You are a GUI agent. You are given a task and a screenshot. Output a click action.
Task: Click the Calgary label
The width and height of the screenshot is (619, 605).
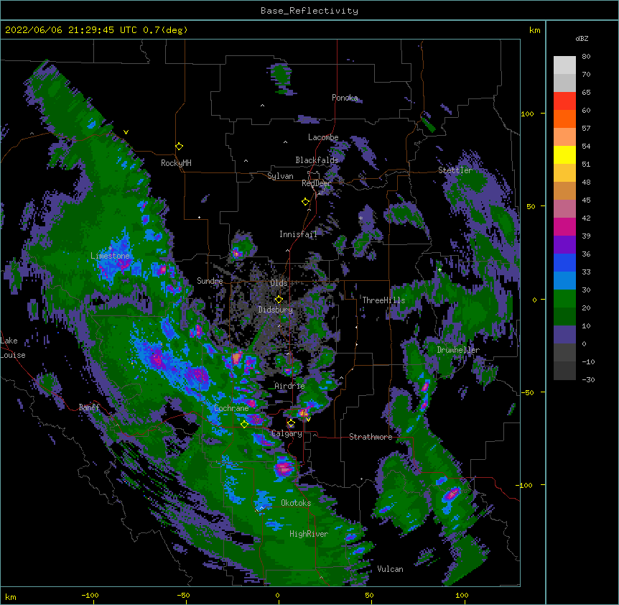point(287,433)
